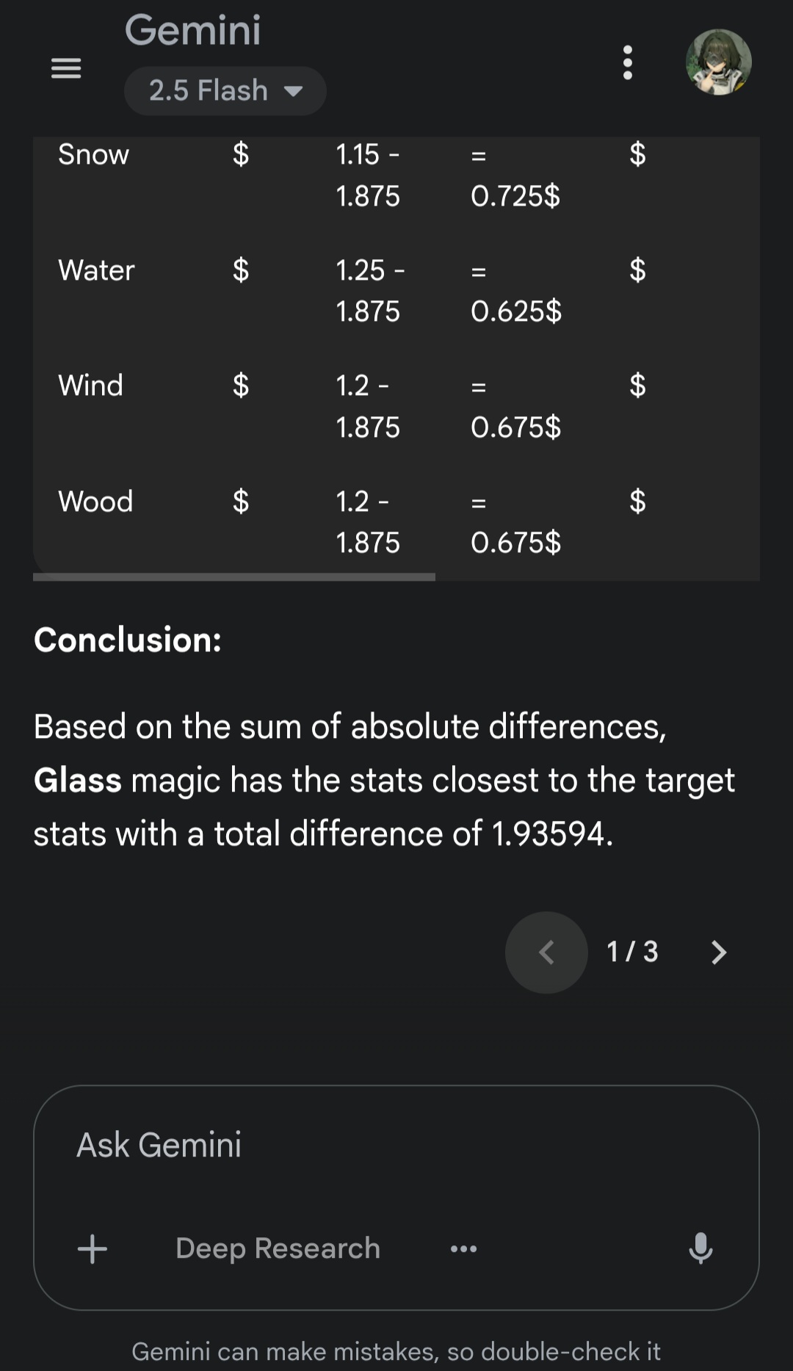Image resolution: width=793 pixels, height=1371 pixels.
Task: Select the Water row label
Action: pos(96,270)
